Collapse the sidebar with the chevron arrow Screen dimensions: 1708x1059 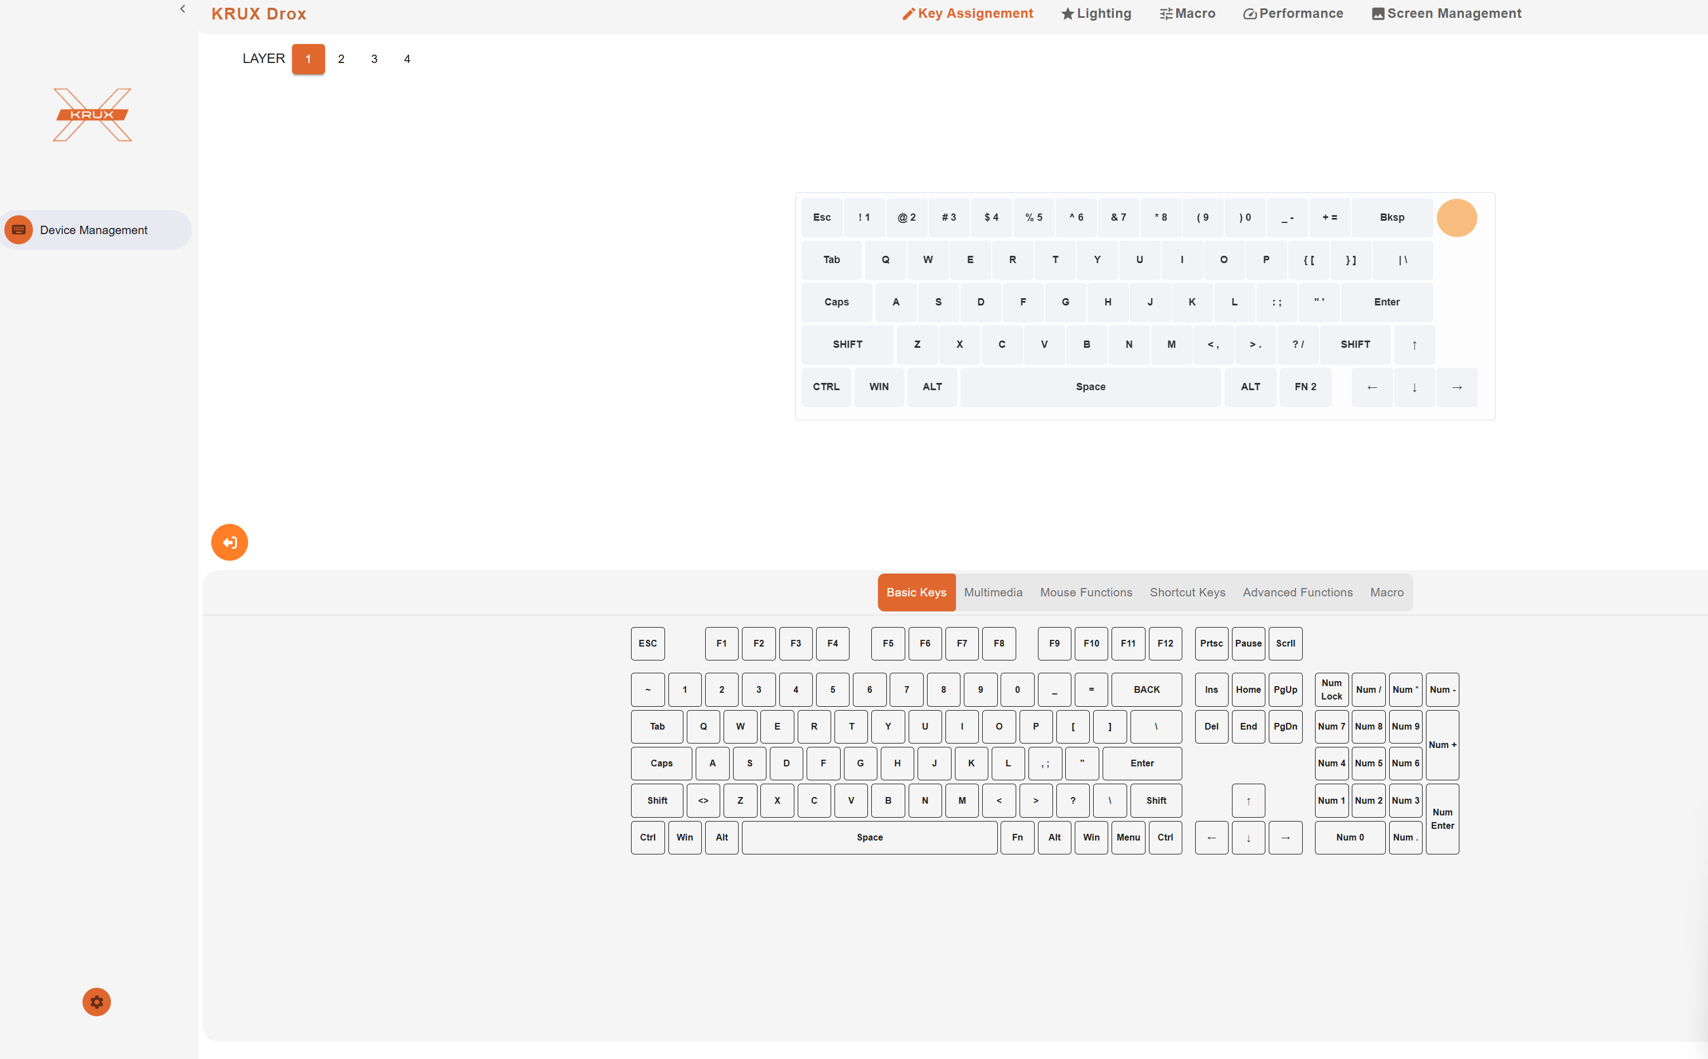coord(183,9)
